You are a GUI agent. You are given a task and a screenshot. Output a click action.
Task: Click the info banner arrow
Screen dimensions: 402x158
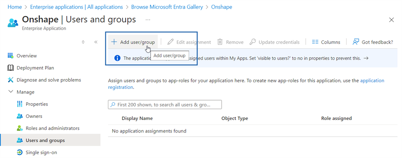366,58
